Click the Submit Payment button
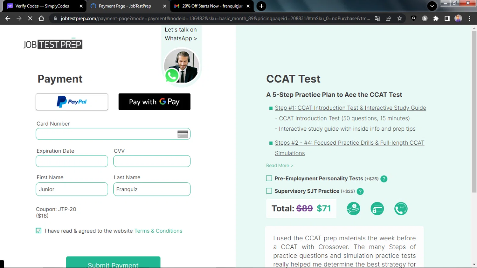 tap(113, 262)
